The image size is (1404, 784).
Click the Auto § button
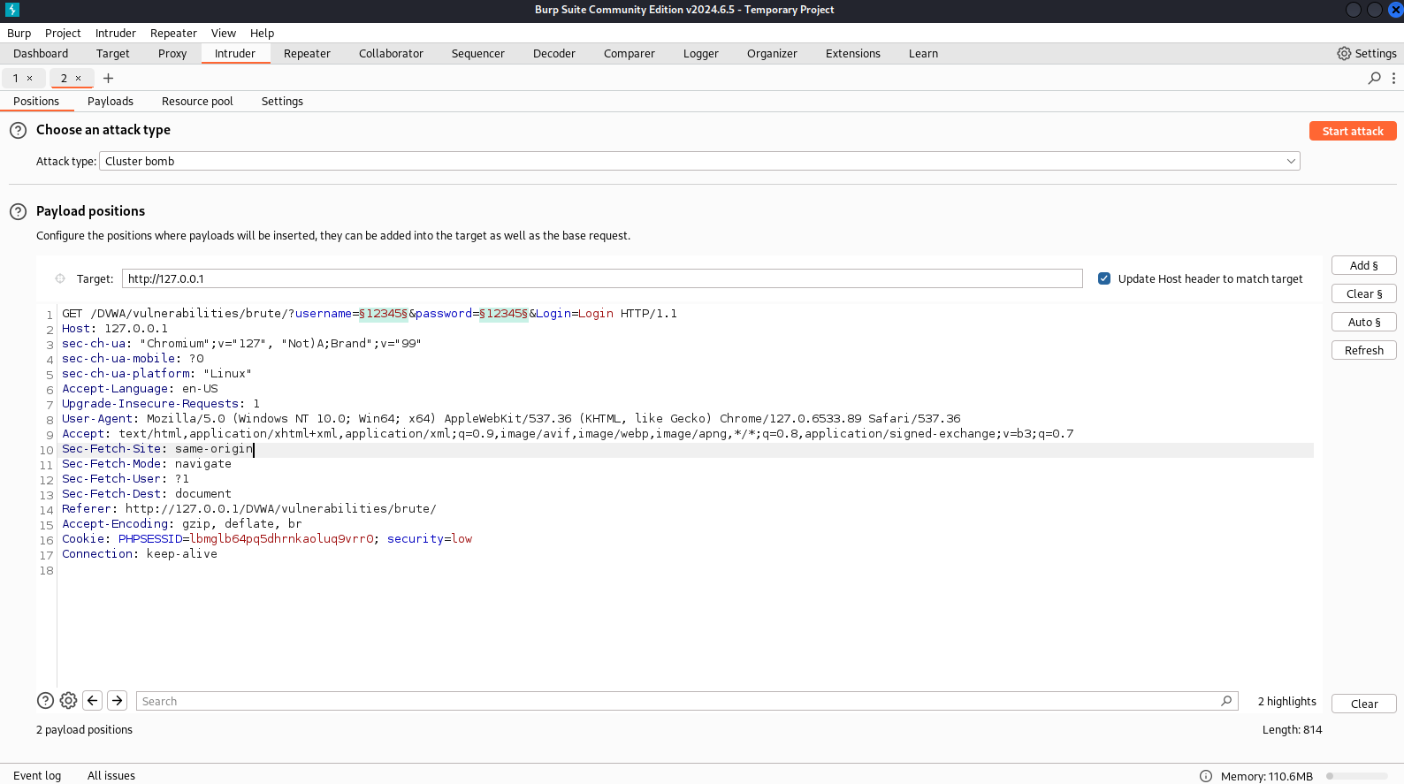[x=1364, y=322]
